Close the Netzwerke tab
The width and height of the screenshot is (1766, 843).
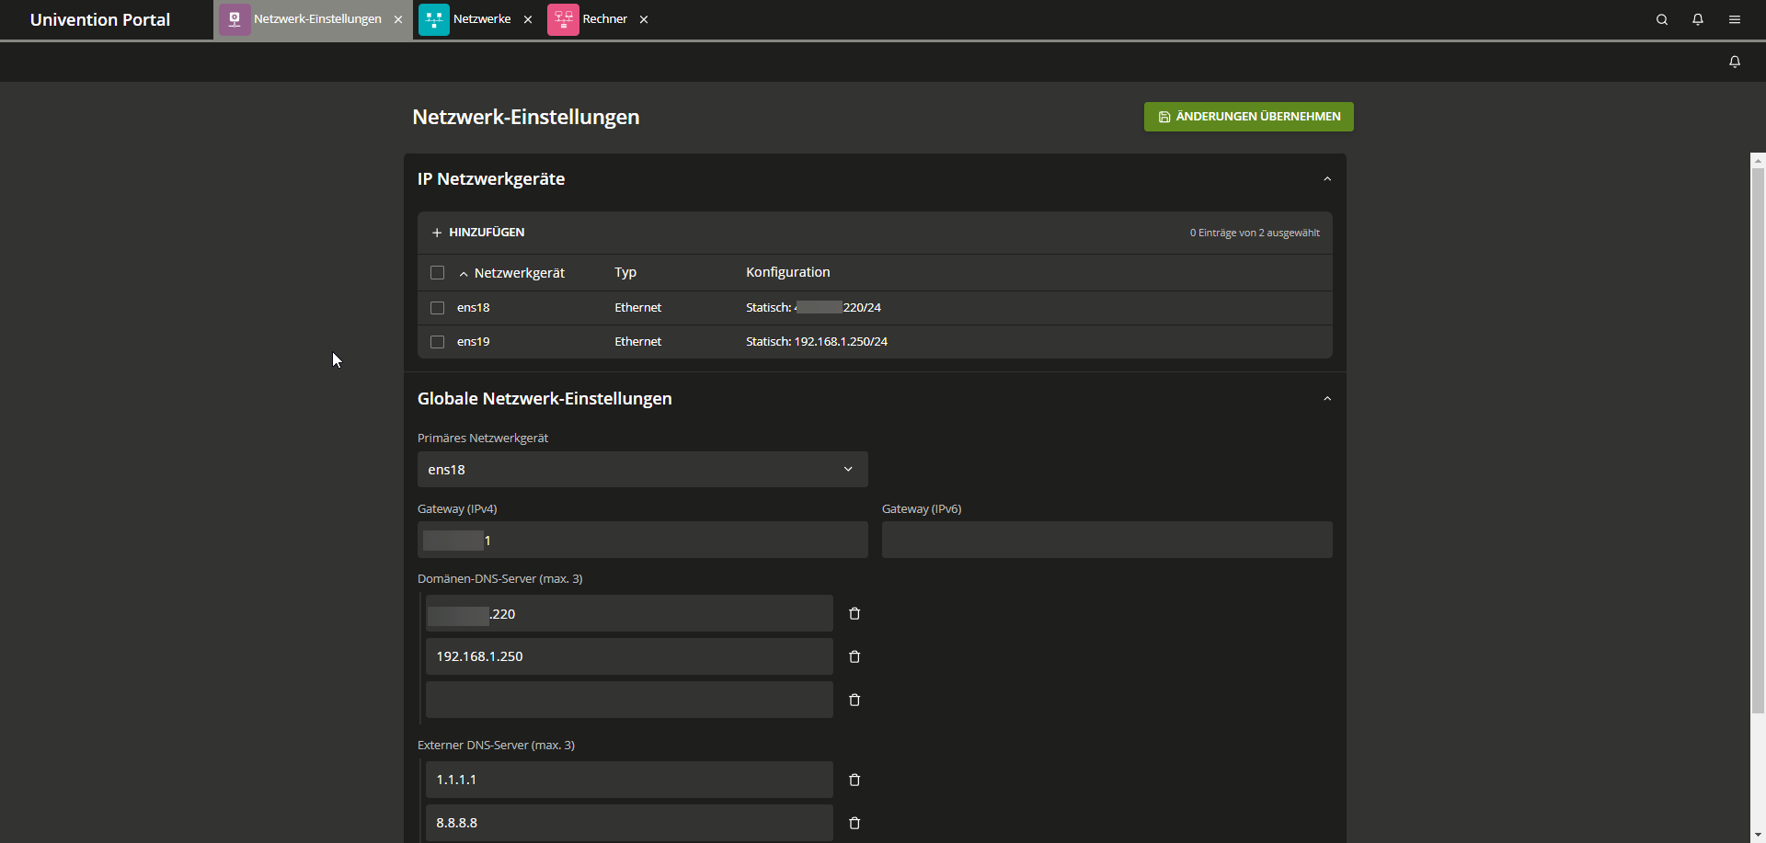(528, 19)
